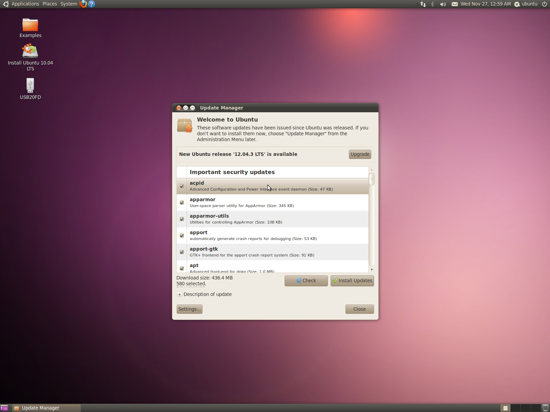Switch to the first workspace in switcher
This screenshot has width=550, height=412.
click(505, 408)
